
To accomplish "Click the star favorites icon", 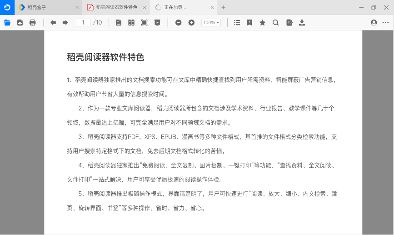I will [262, 23].
